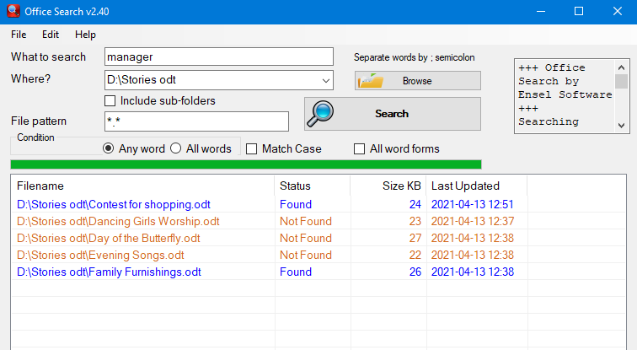This screenshot has width=637, height=350.
Task: Click the What to search input field
Action: 219,57
